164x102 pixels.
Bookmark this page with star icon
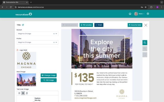click(x=145, y=7)
